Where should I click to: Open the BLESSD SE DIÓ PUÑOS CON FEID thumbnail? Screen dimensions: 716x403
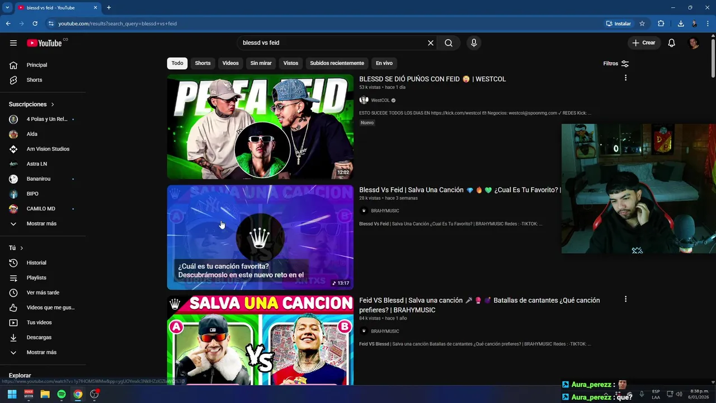(260, 126)
